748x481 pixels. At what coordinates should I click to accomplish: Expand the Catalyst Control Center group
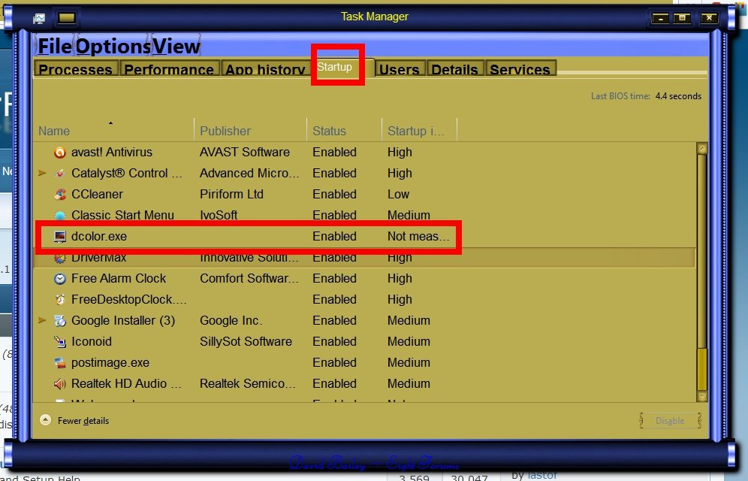[x=42, y=174]
